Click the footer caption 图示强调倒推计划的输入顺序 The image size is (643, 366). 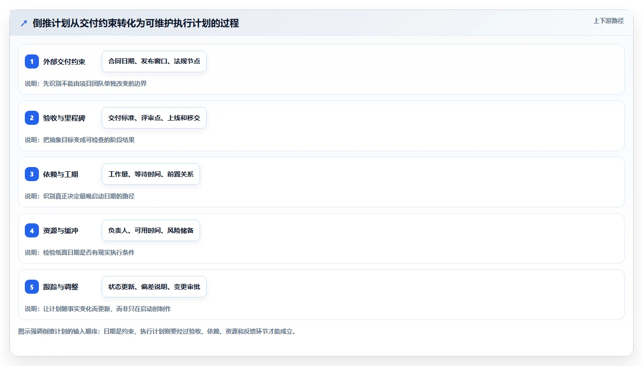point(157,331)
